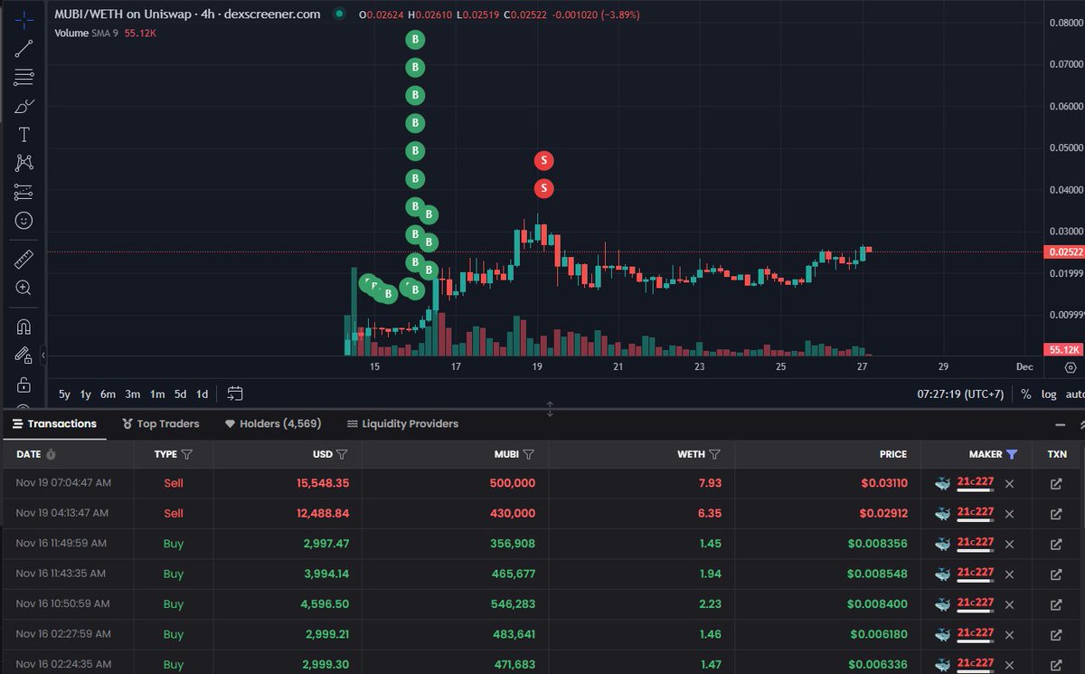Viewport: 1085px width, 674px height.
Task: Open chart settings gear on price axis
Action: pos(1071,366)
